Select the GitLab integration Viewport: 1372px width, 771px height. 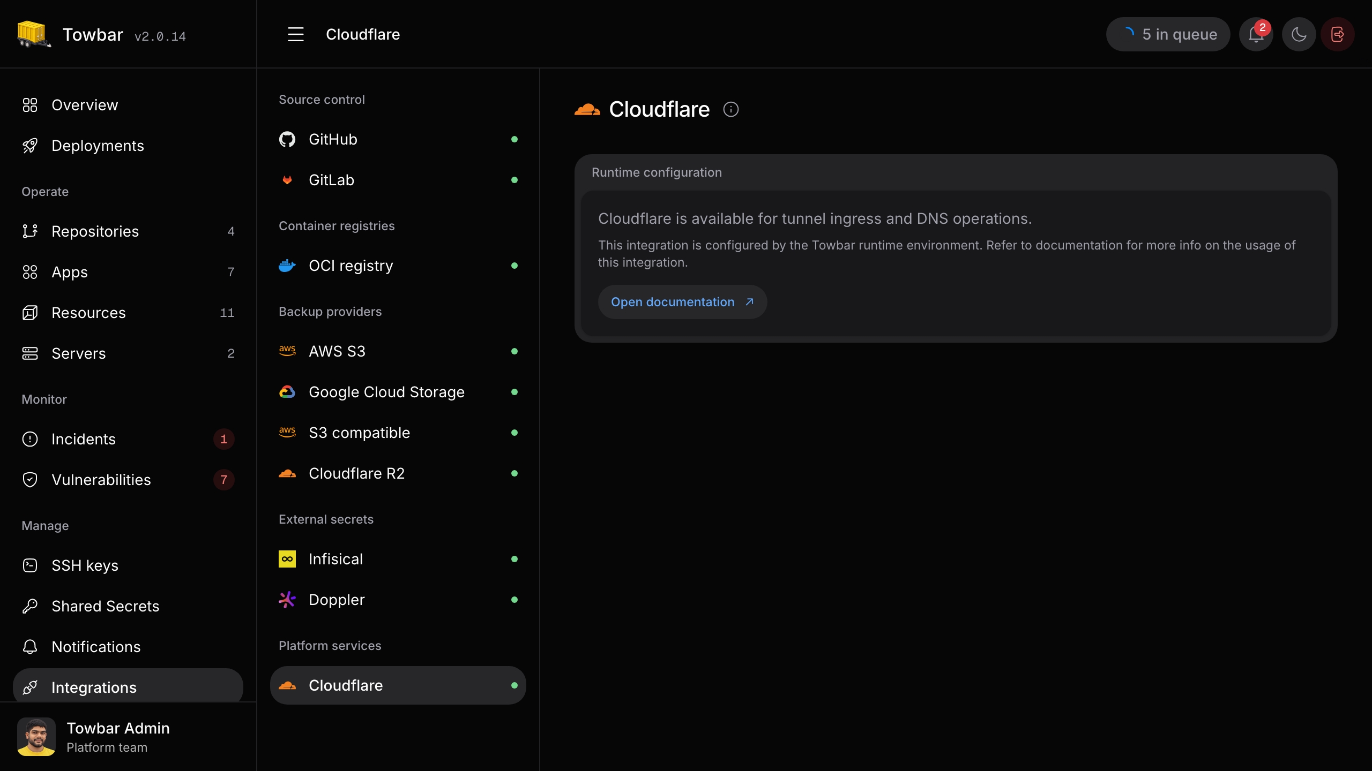(x=398, y=180)
